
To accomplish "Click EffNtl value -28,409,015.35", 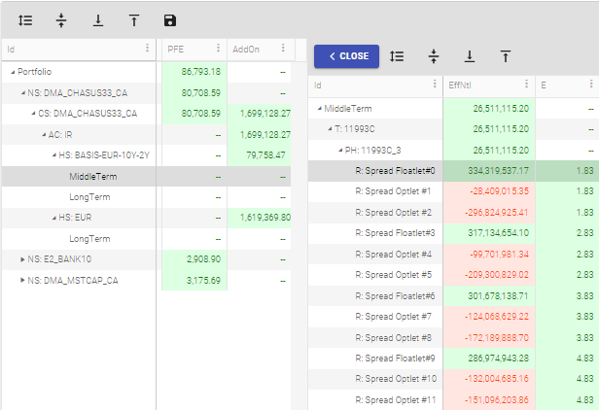I will (x=499, y=191).
